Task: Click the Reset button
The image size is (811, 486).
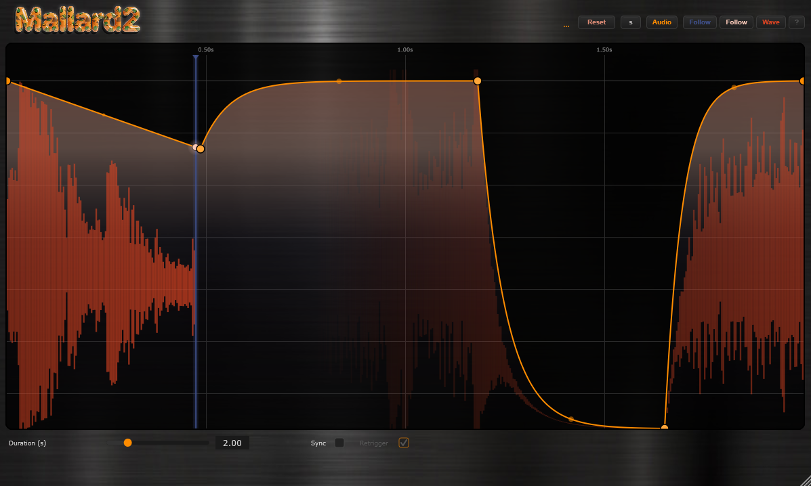Action: point(596,22)
